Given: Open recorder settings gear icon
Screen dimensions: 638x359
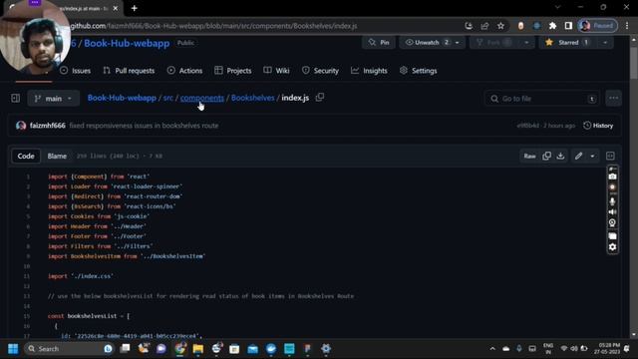Looking at the screenshot, I should coord(612,246).
